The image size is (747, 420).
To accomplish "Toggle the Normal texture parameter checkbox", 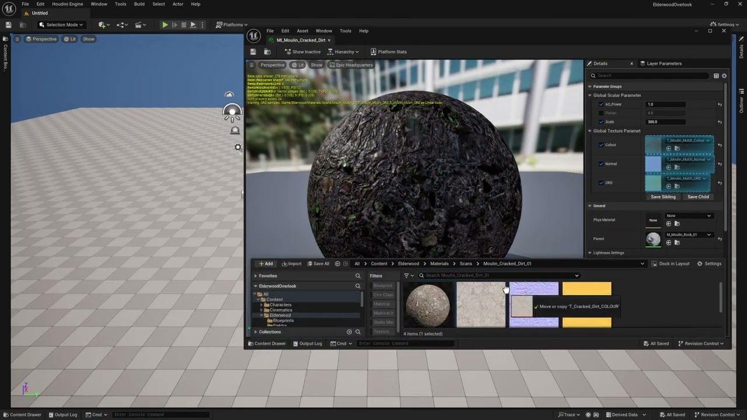I will click(601, 164).
